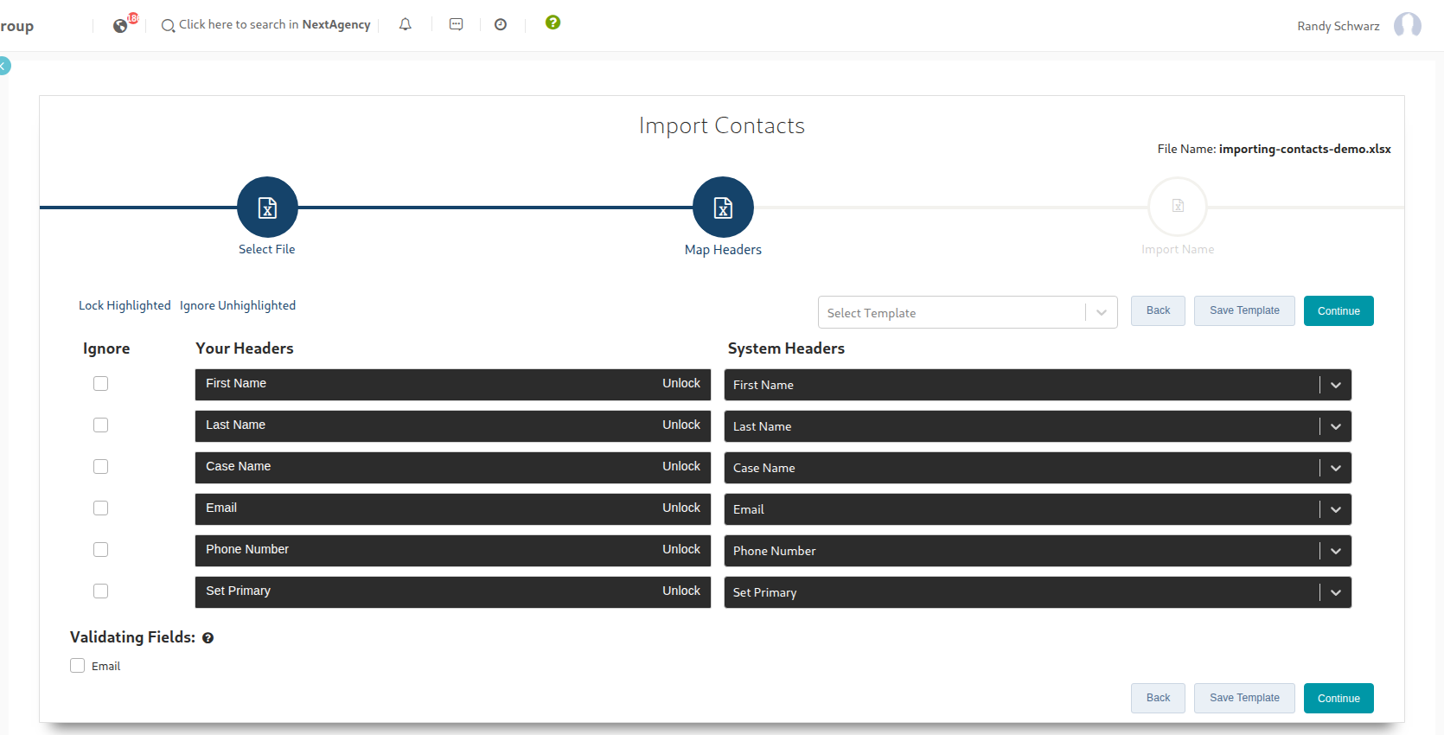The width and height of the screenshot is (1444, 735).
Task: Click the top Continue button
Action: pyautogui.click(x=1339, y=311)
